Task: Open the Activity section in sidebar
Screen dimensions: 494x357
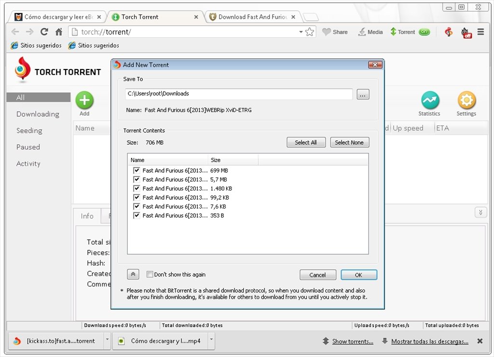Action: (28, 164)
